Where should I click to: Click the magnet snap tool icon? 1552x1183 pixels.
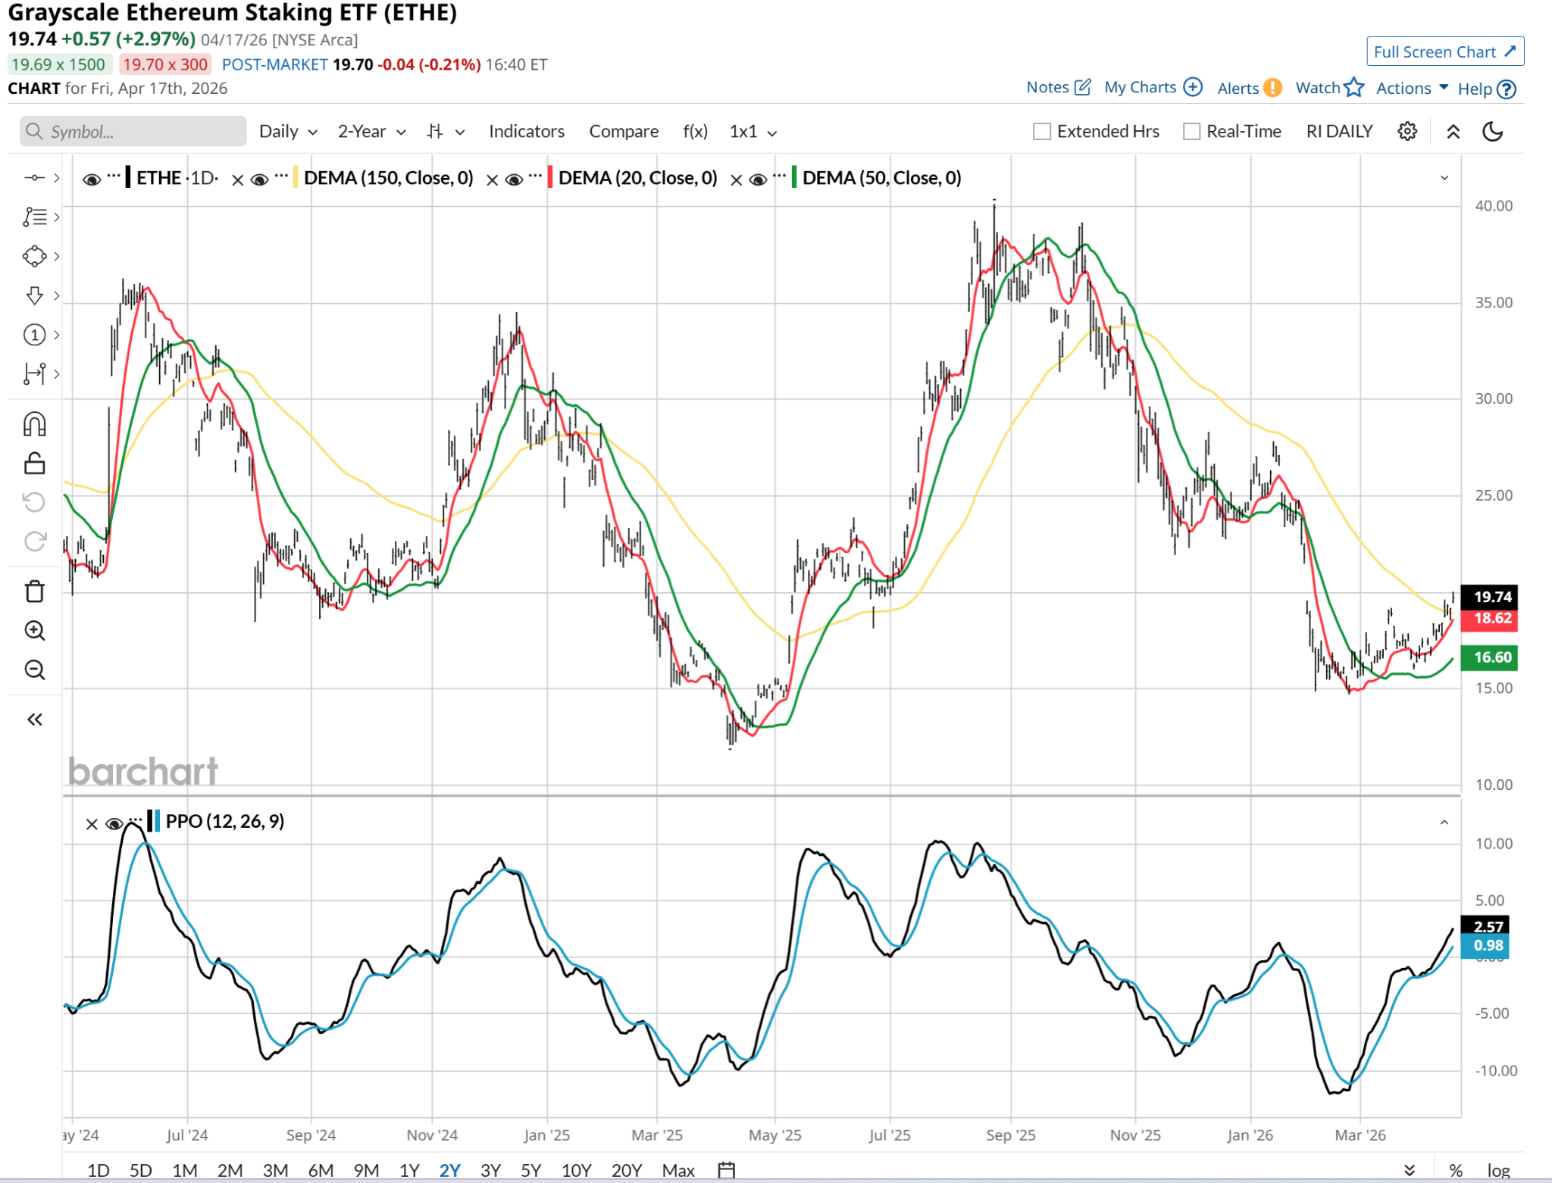click(35, 424)
